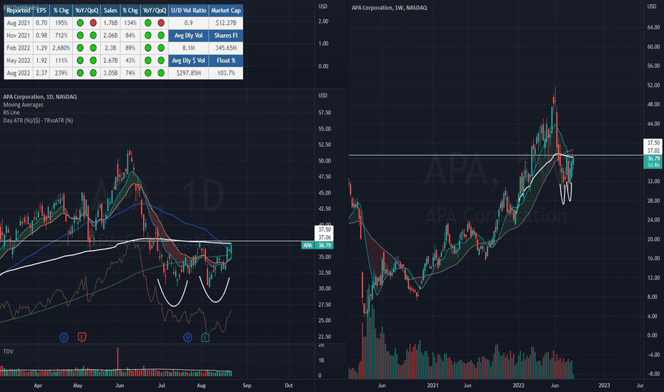
Task: Click the '$297.85M' average dollar volume value
Action: pos(189,73)
